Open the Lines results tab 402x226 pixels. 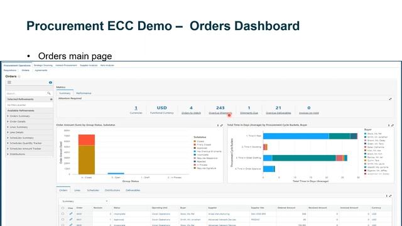point(77,190)
